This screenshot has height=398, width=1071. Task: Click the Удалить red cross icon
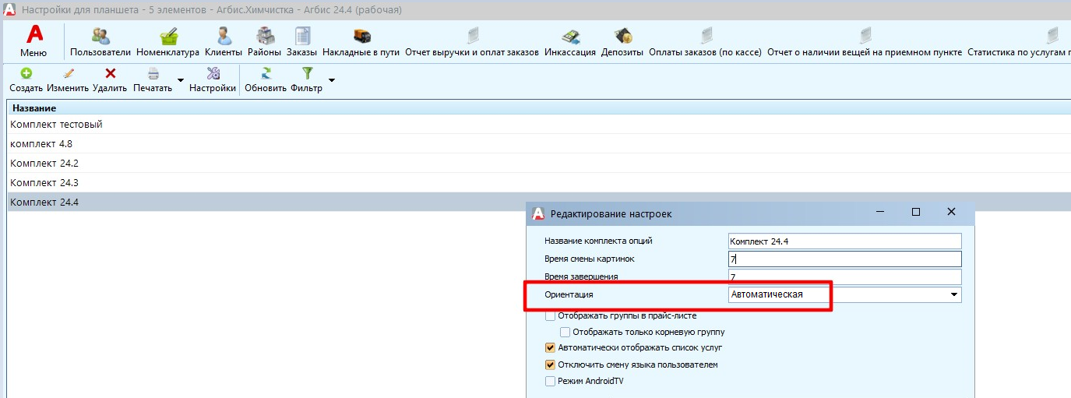pyautogui.click(x=110, y=74)
